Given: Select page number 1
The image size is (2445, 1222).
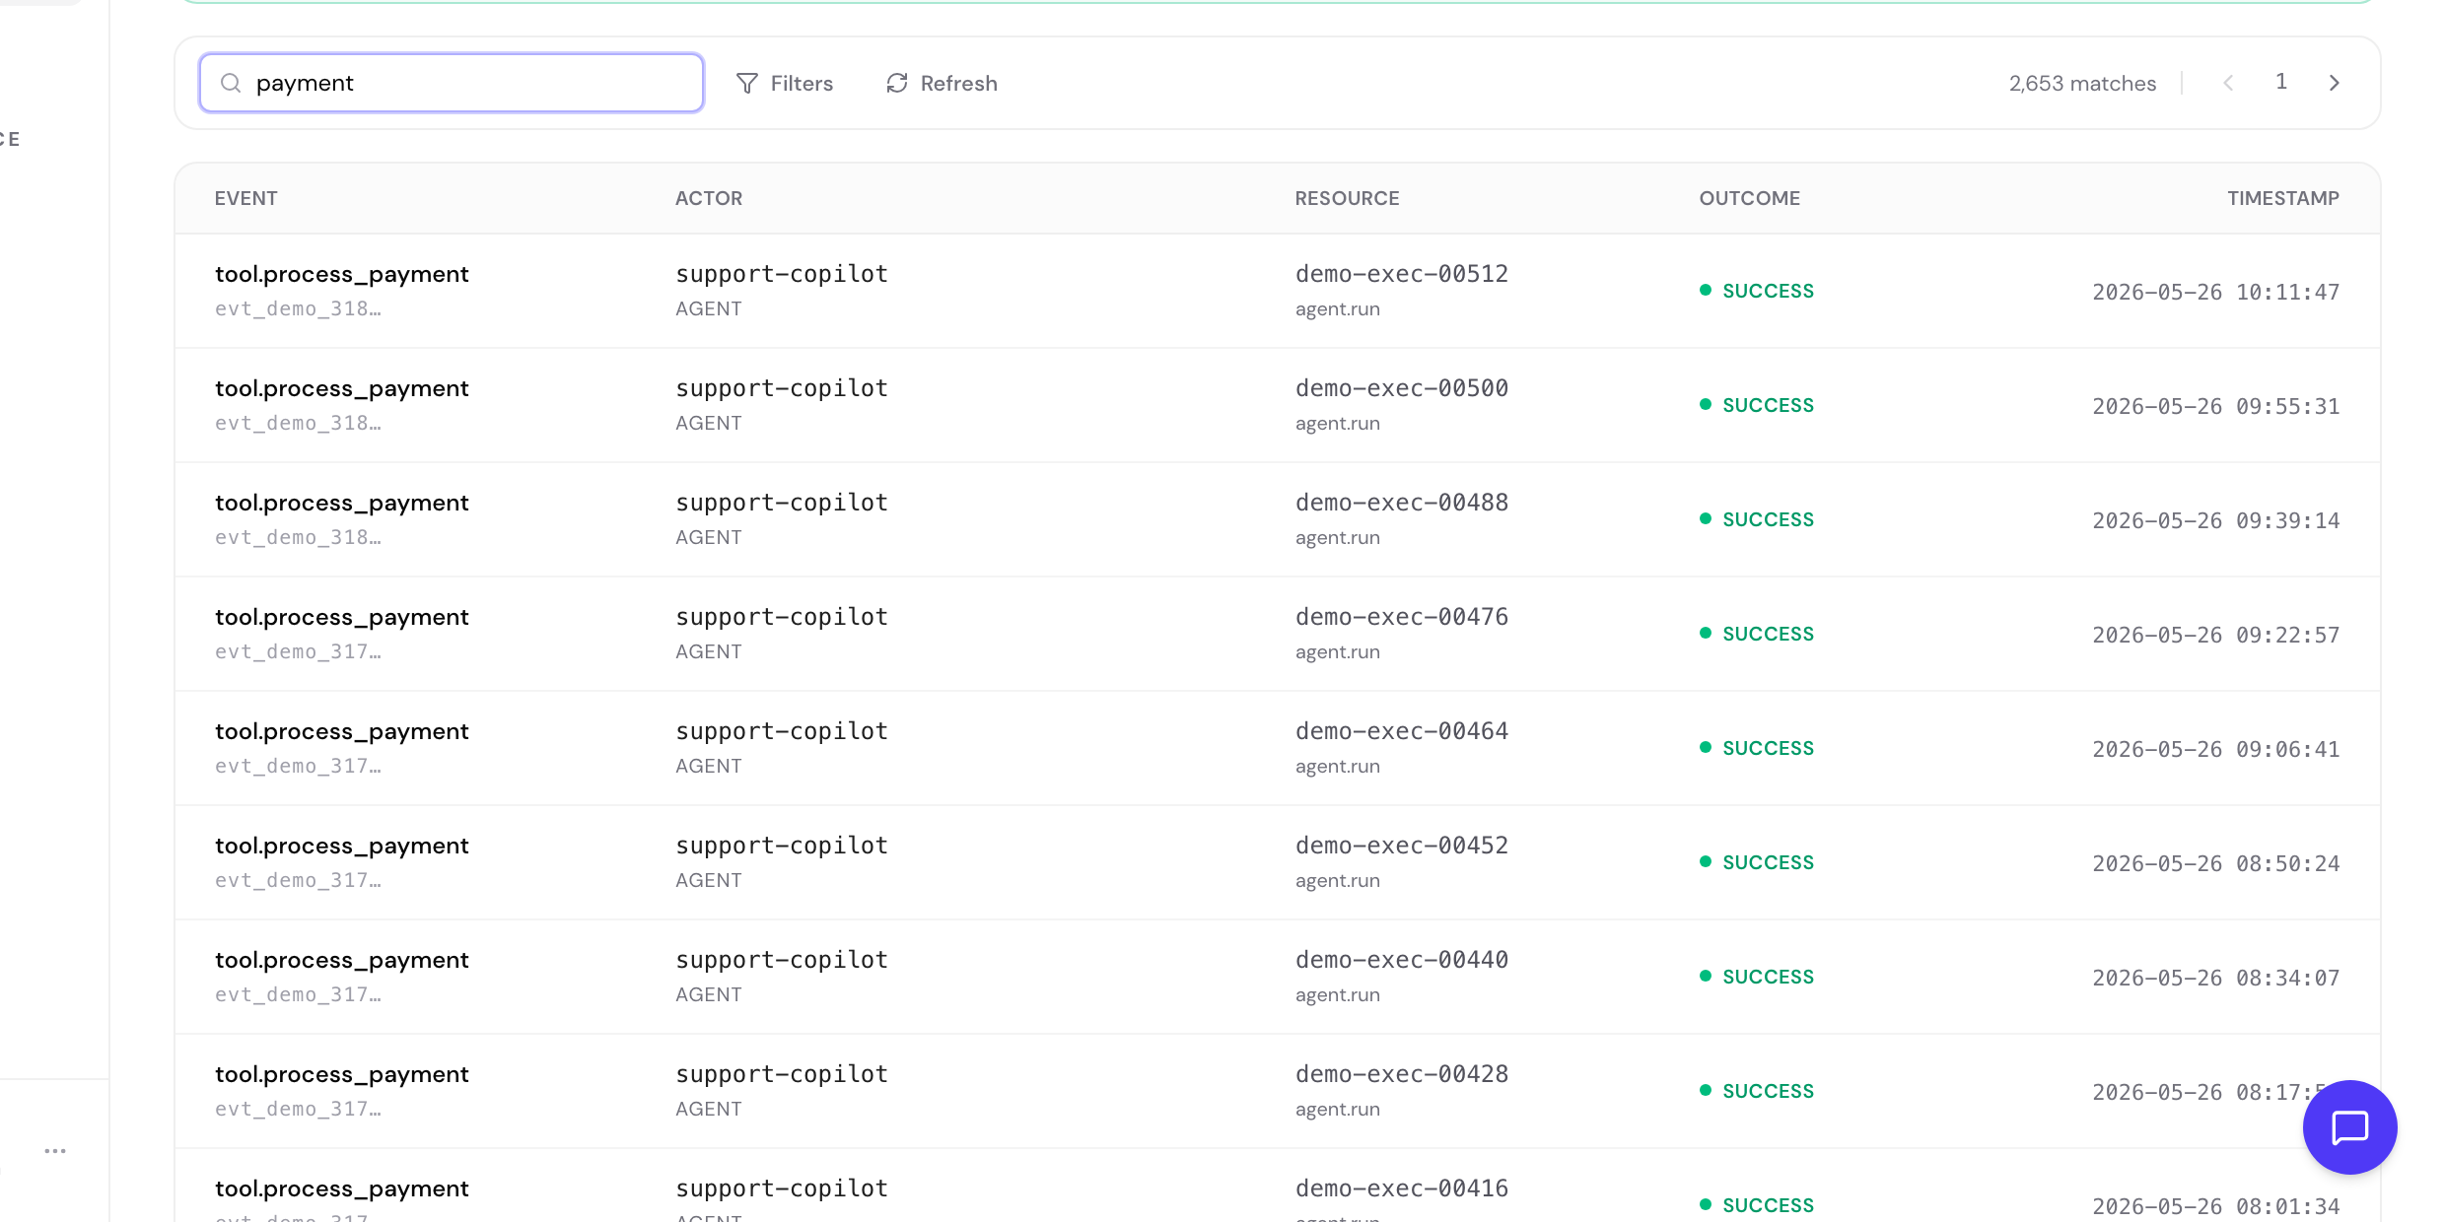Looking at the screenshot, I should (2281, 82).
